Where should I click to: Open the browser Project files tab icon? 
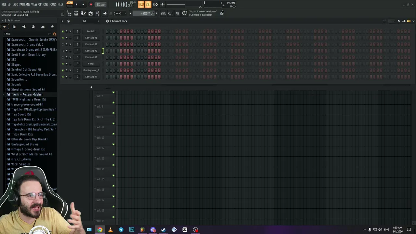click(14, 27)
